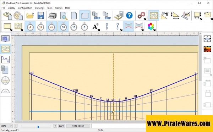213x132 pixels.
Task: Click the Save floppy disk icon
Action: pos(41,16)
